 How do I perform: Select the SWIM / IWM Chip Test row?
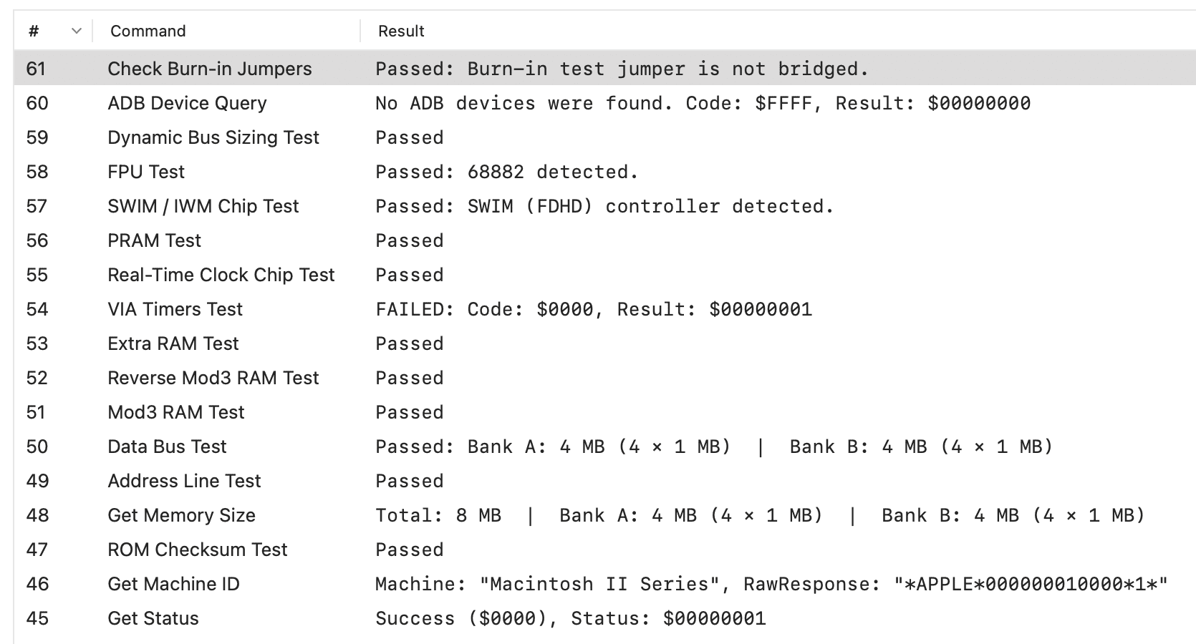(x=203, y=206)
